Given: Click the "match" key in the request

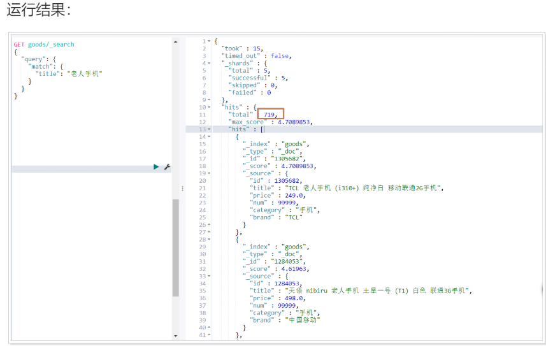Looking at the screenshot, I should coord(40,66).
